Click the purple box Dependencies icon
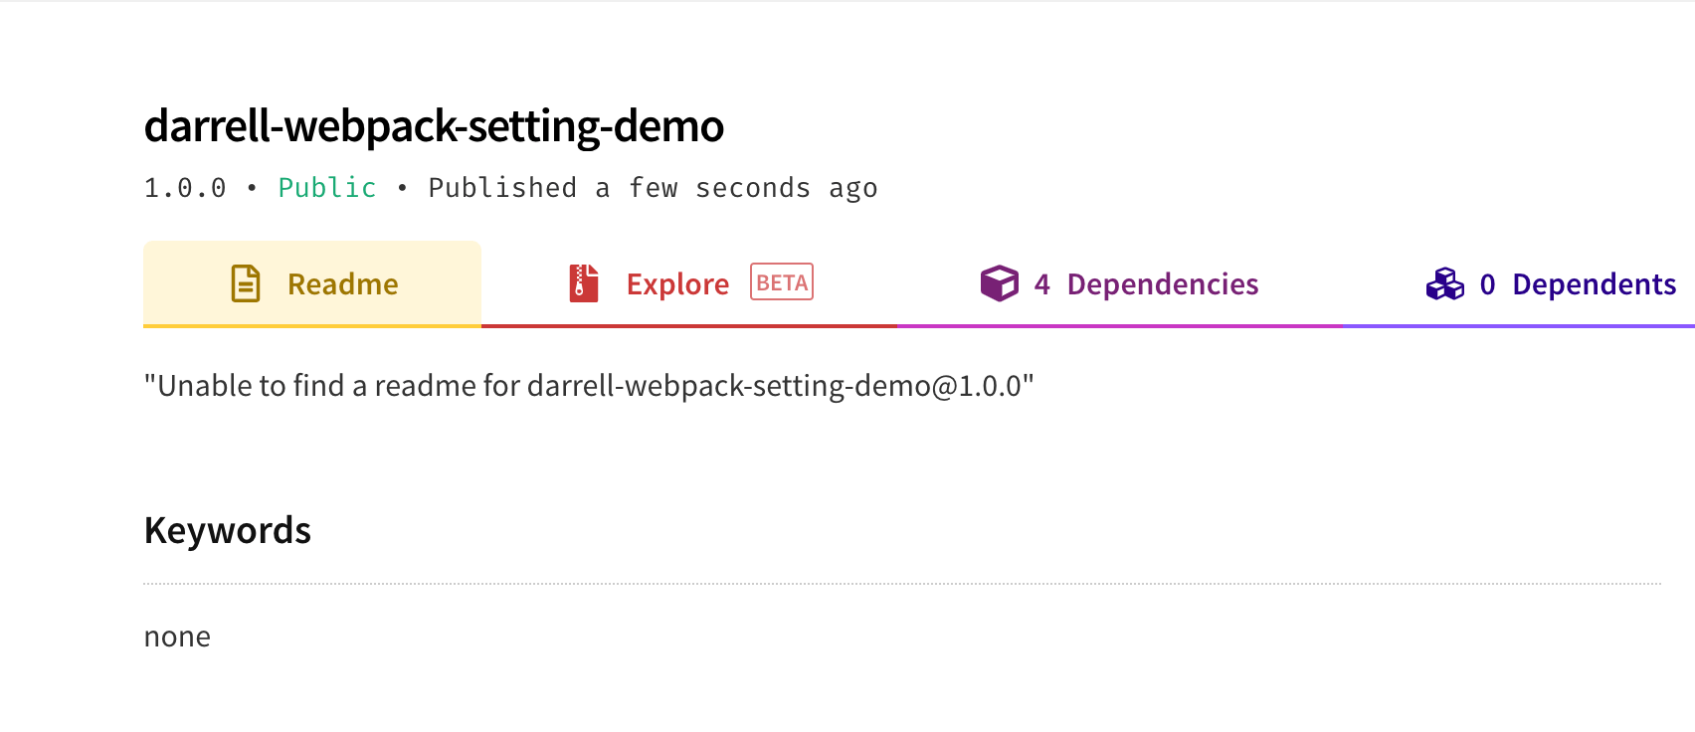The height and width of the screenshot is (732, 1695). coord(999,283)
